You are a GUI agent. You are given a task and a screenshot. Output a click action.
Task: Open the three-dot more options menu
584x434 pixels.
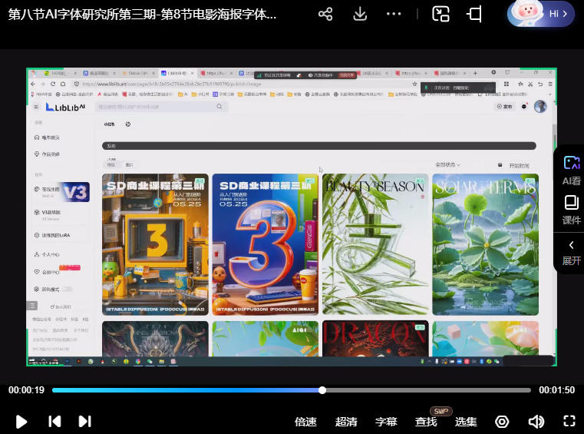tap(394, 15)
